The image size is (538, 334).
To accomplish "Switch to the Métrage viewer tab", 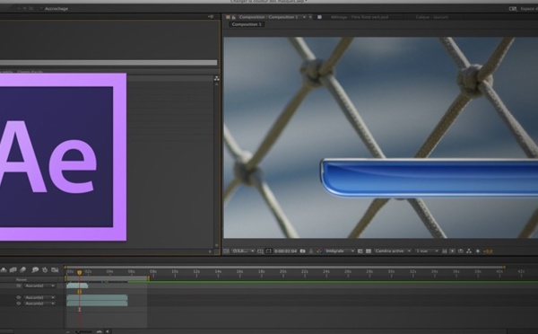I will [x=360, y=17].
